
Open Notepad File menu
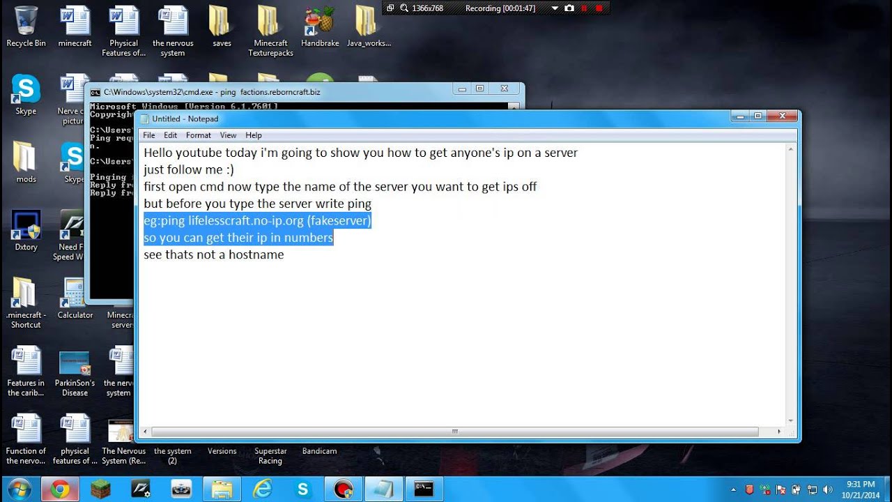[x=149, y=135]
